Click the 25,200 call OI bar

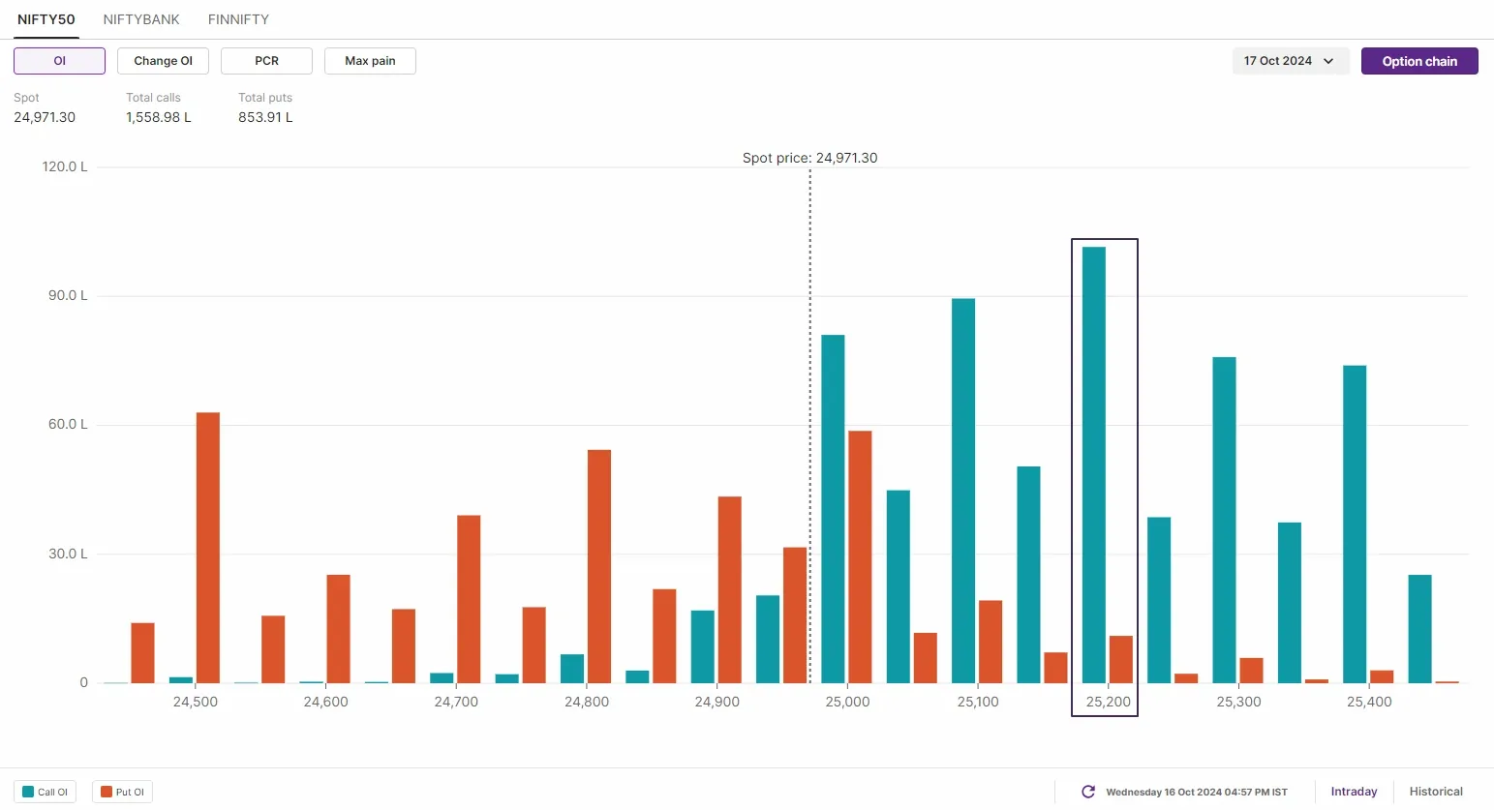pyautogui.click(x=1094, y=465)
